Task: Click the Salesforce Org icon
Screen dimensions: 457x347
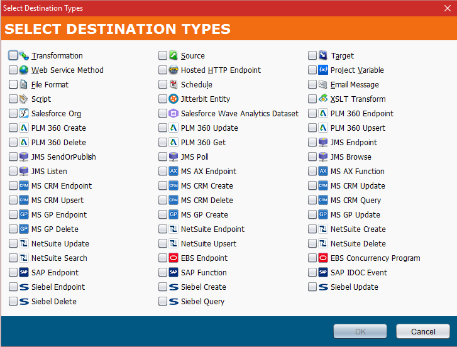Action: [24, 114]
